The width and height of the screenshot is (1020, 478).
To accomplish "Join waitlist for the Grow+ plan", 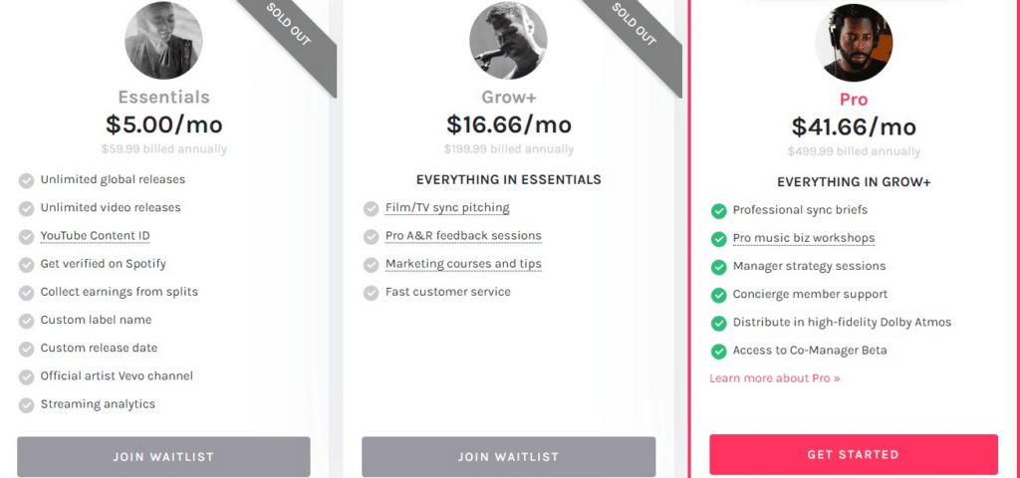I will 509,456.
